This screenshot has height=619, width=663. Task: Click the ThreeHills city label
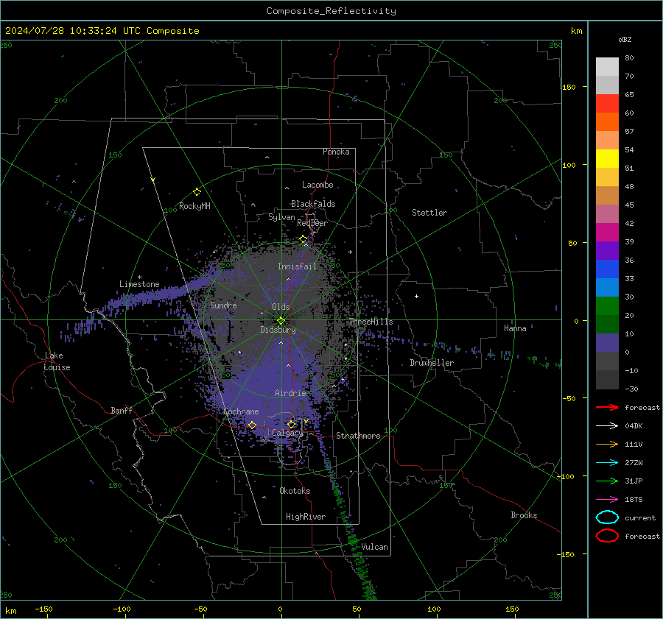(371, 322)
